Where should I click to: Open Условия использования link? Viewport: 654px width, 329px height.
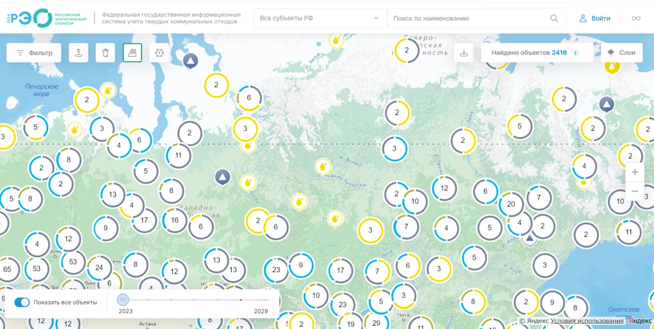click(x=587, y=321)
